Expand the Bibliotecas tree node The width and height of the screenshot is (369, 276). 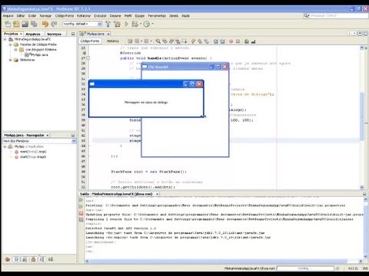pos(10,60)
